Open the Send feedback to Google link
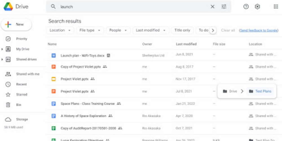 258,30
